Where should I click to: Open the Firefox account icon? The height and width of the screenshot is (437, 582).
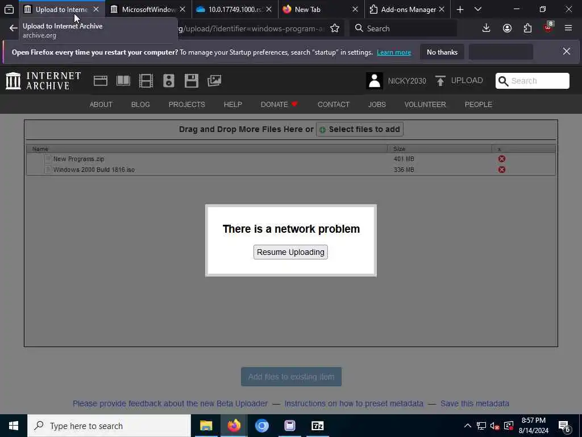tap(507, 28)
